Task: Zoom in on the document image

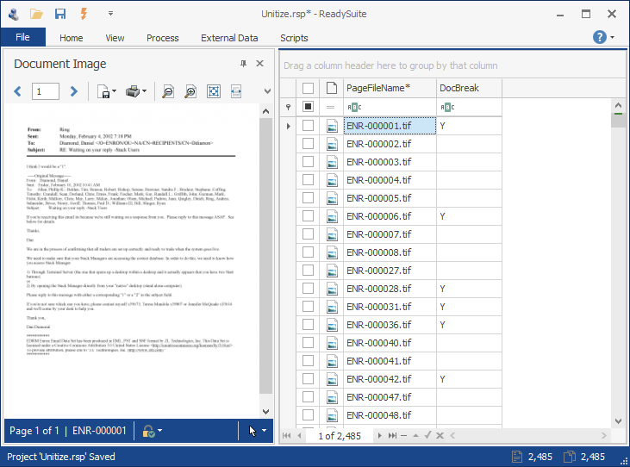Action: point(190,91)
